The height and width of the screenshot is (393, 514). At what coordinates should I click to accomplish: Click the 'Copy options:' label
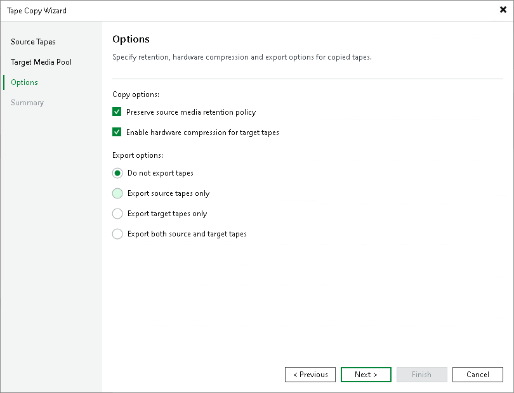(x=136, y=94)
